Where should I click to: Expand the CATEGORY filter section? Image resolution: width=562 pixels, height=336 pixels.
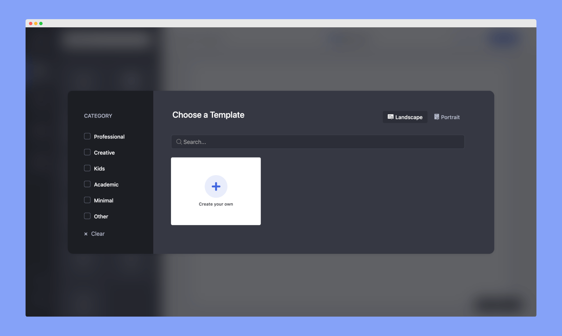98,116
